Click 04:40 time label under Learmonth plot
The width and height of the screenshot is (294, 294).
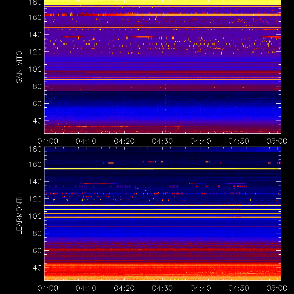[x=201, y=288]
